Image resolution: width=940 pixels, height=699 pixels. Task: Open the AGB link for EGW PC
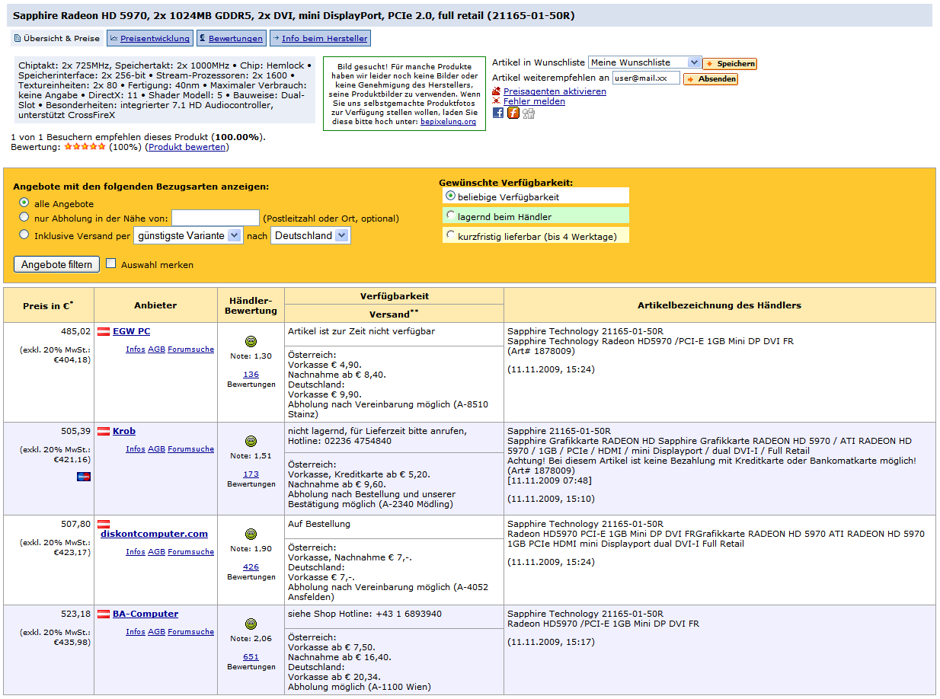click(156, 349)
